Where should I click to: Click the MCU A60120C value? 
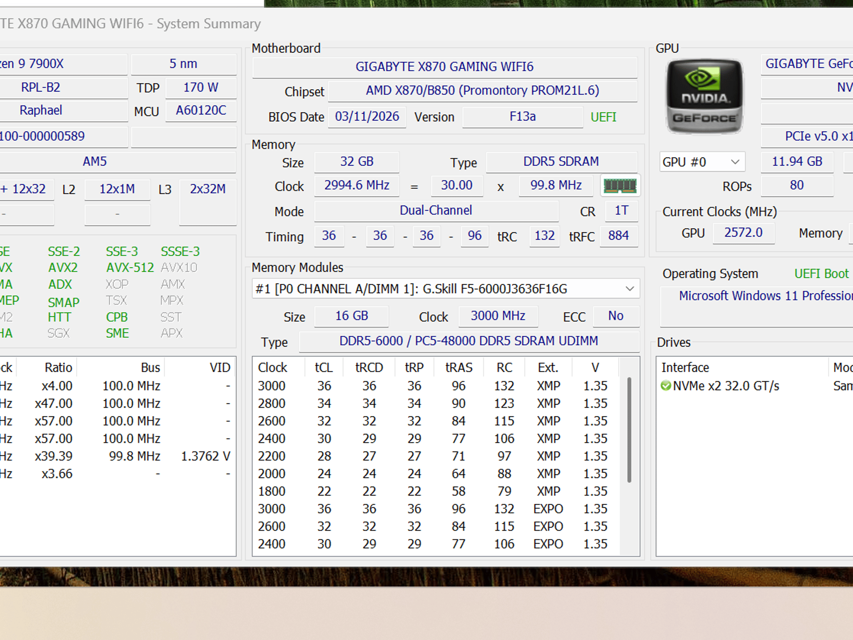point(201,110)
